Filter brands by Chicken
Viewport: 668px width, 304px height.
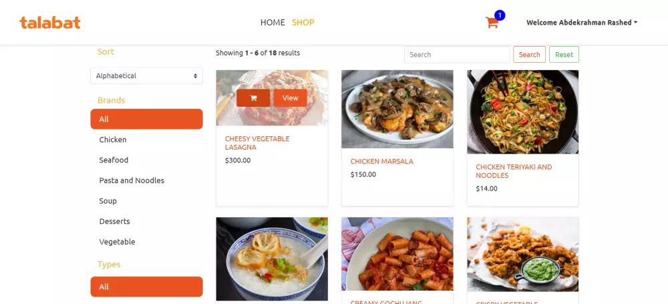point(113,140)
